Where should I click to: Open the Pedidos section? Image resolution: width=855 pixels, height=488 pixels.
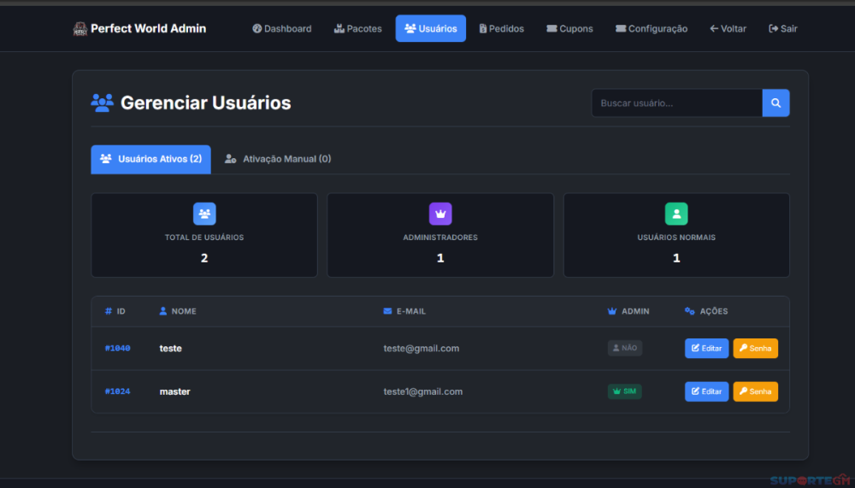coord(501,29)
